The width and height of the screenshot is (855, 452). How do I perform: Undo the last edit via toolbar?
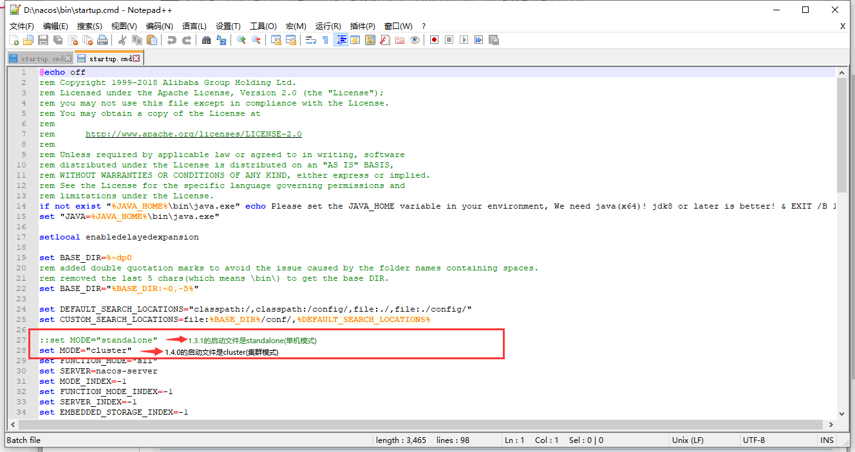click(x=171, y=40)
